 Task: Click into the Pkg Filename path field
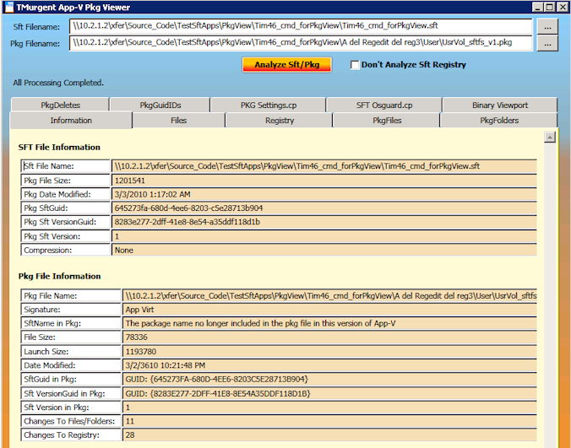(x=301, y=42)
